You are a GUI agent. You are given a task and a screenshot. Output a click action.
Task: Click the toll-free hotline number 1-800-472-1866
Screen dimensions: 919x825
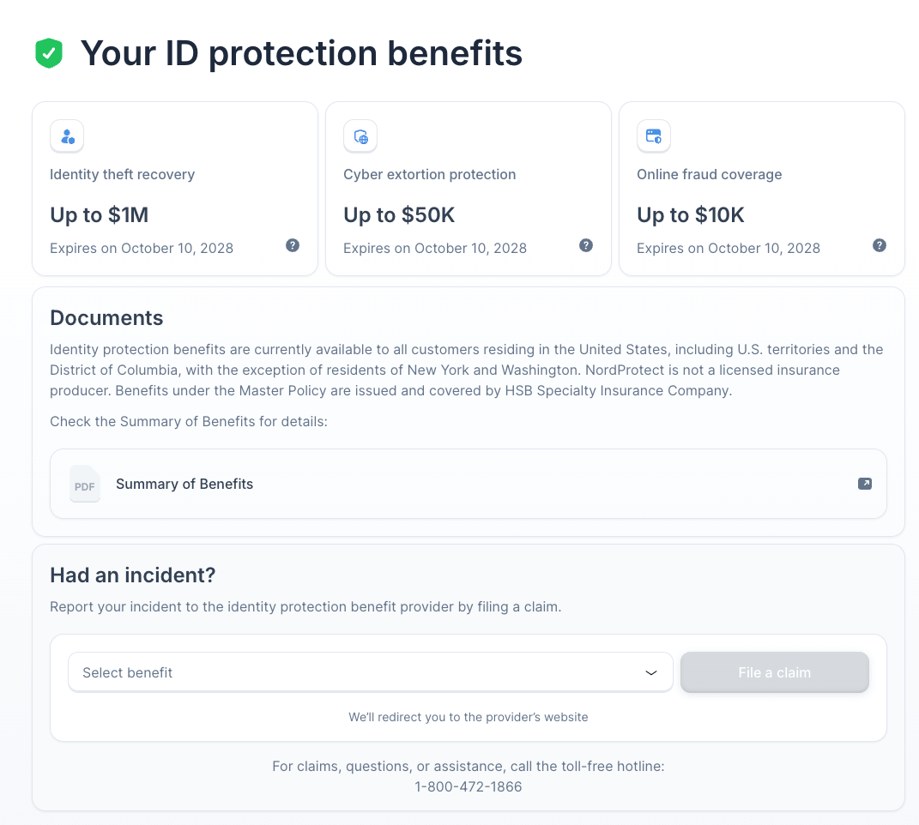click(468, 786)
